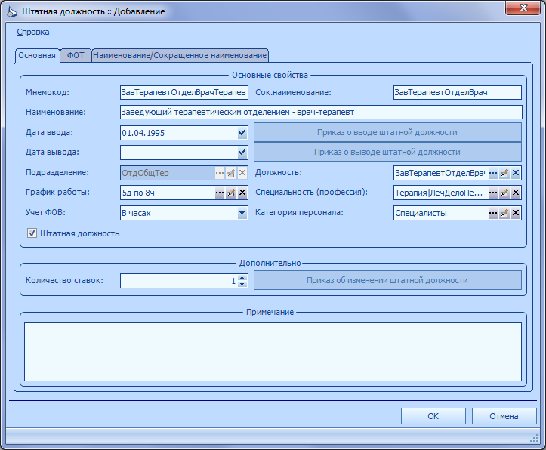Click Приказ о вводе штатной должности button
This screenshot has height=450, width=546.
point(387,132)
